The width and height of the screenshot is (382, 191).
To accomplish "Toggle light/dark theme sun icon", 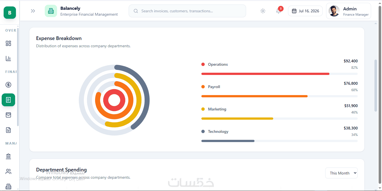I will [263, 11].
